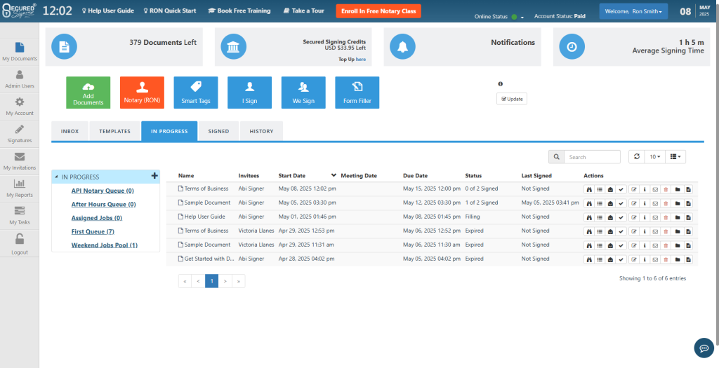Click folder icon for Help User Guide row
719x368 pixels.
click(x=678, y=217)
